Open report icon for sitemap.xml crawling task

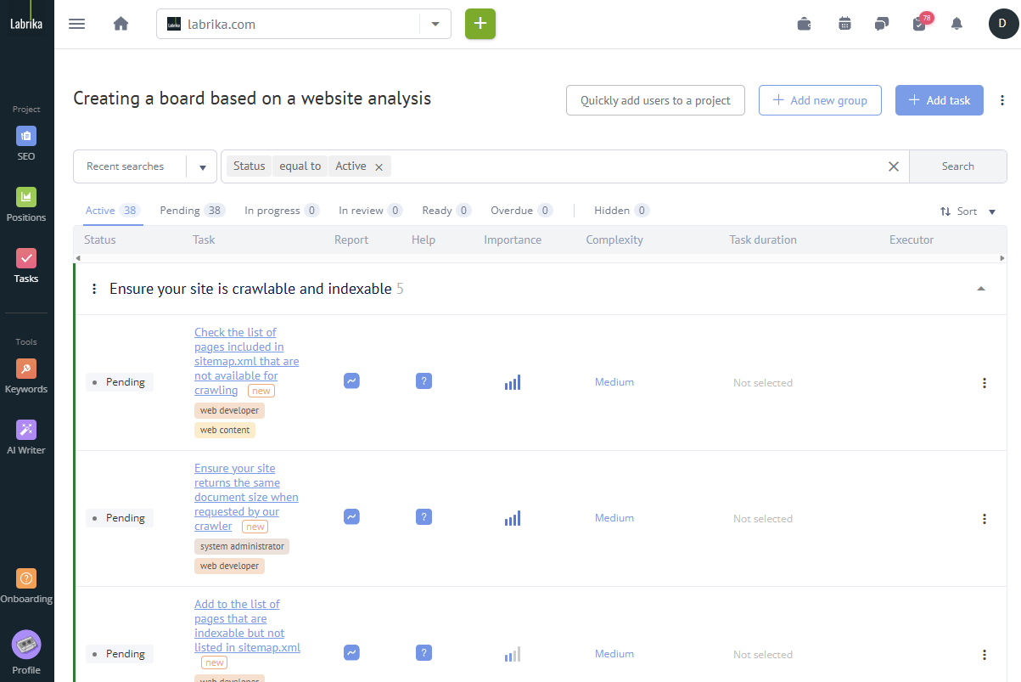click(351, 381)
